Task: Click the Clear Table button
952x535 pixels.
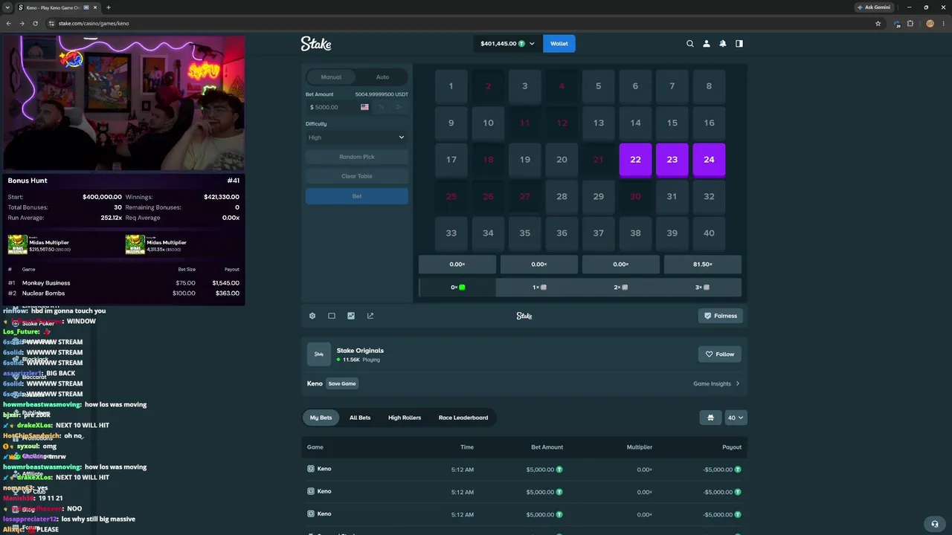Action: (357, 176)
